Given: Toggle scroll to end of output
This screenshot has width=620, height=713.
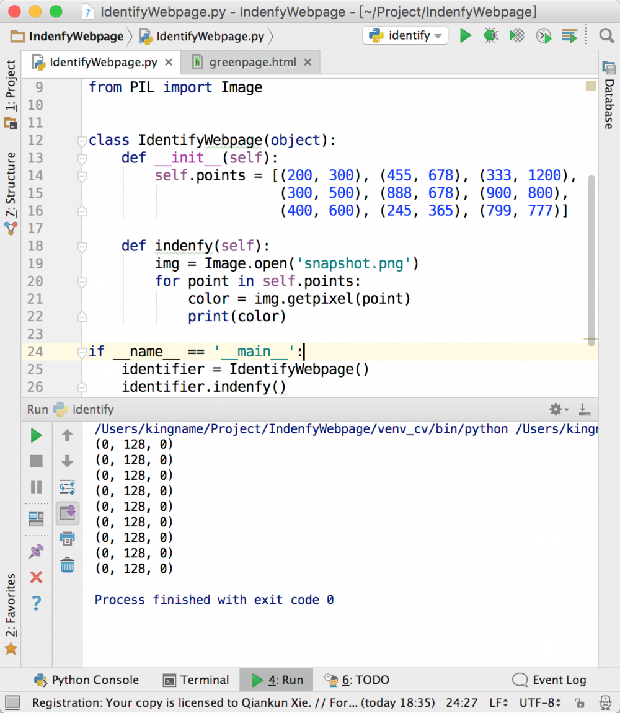Looking at the screenshot, I should click(x=68, y=512).
